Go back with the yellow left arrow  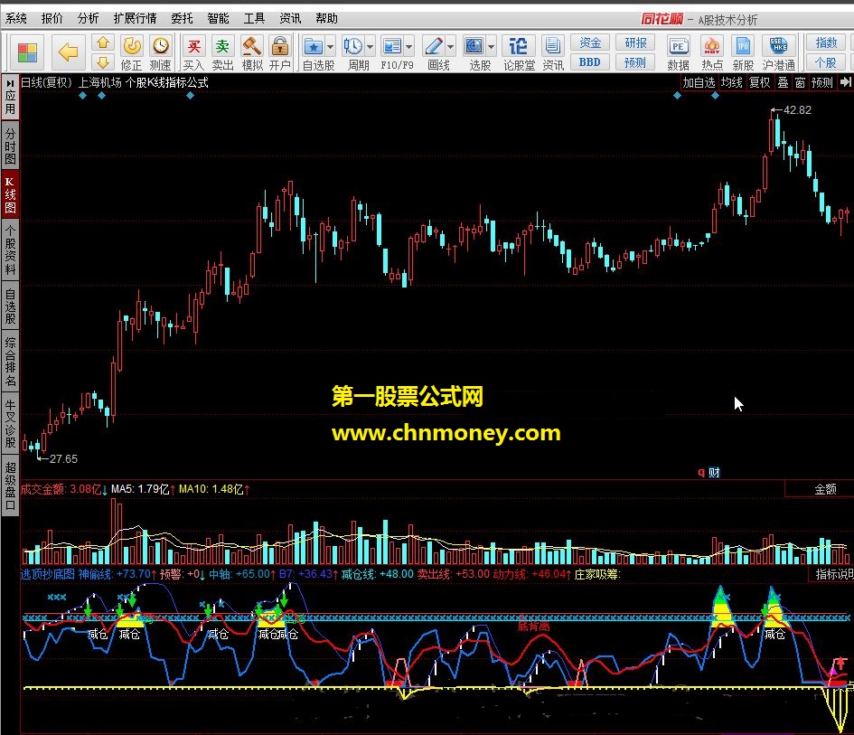tap(68, 52)
